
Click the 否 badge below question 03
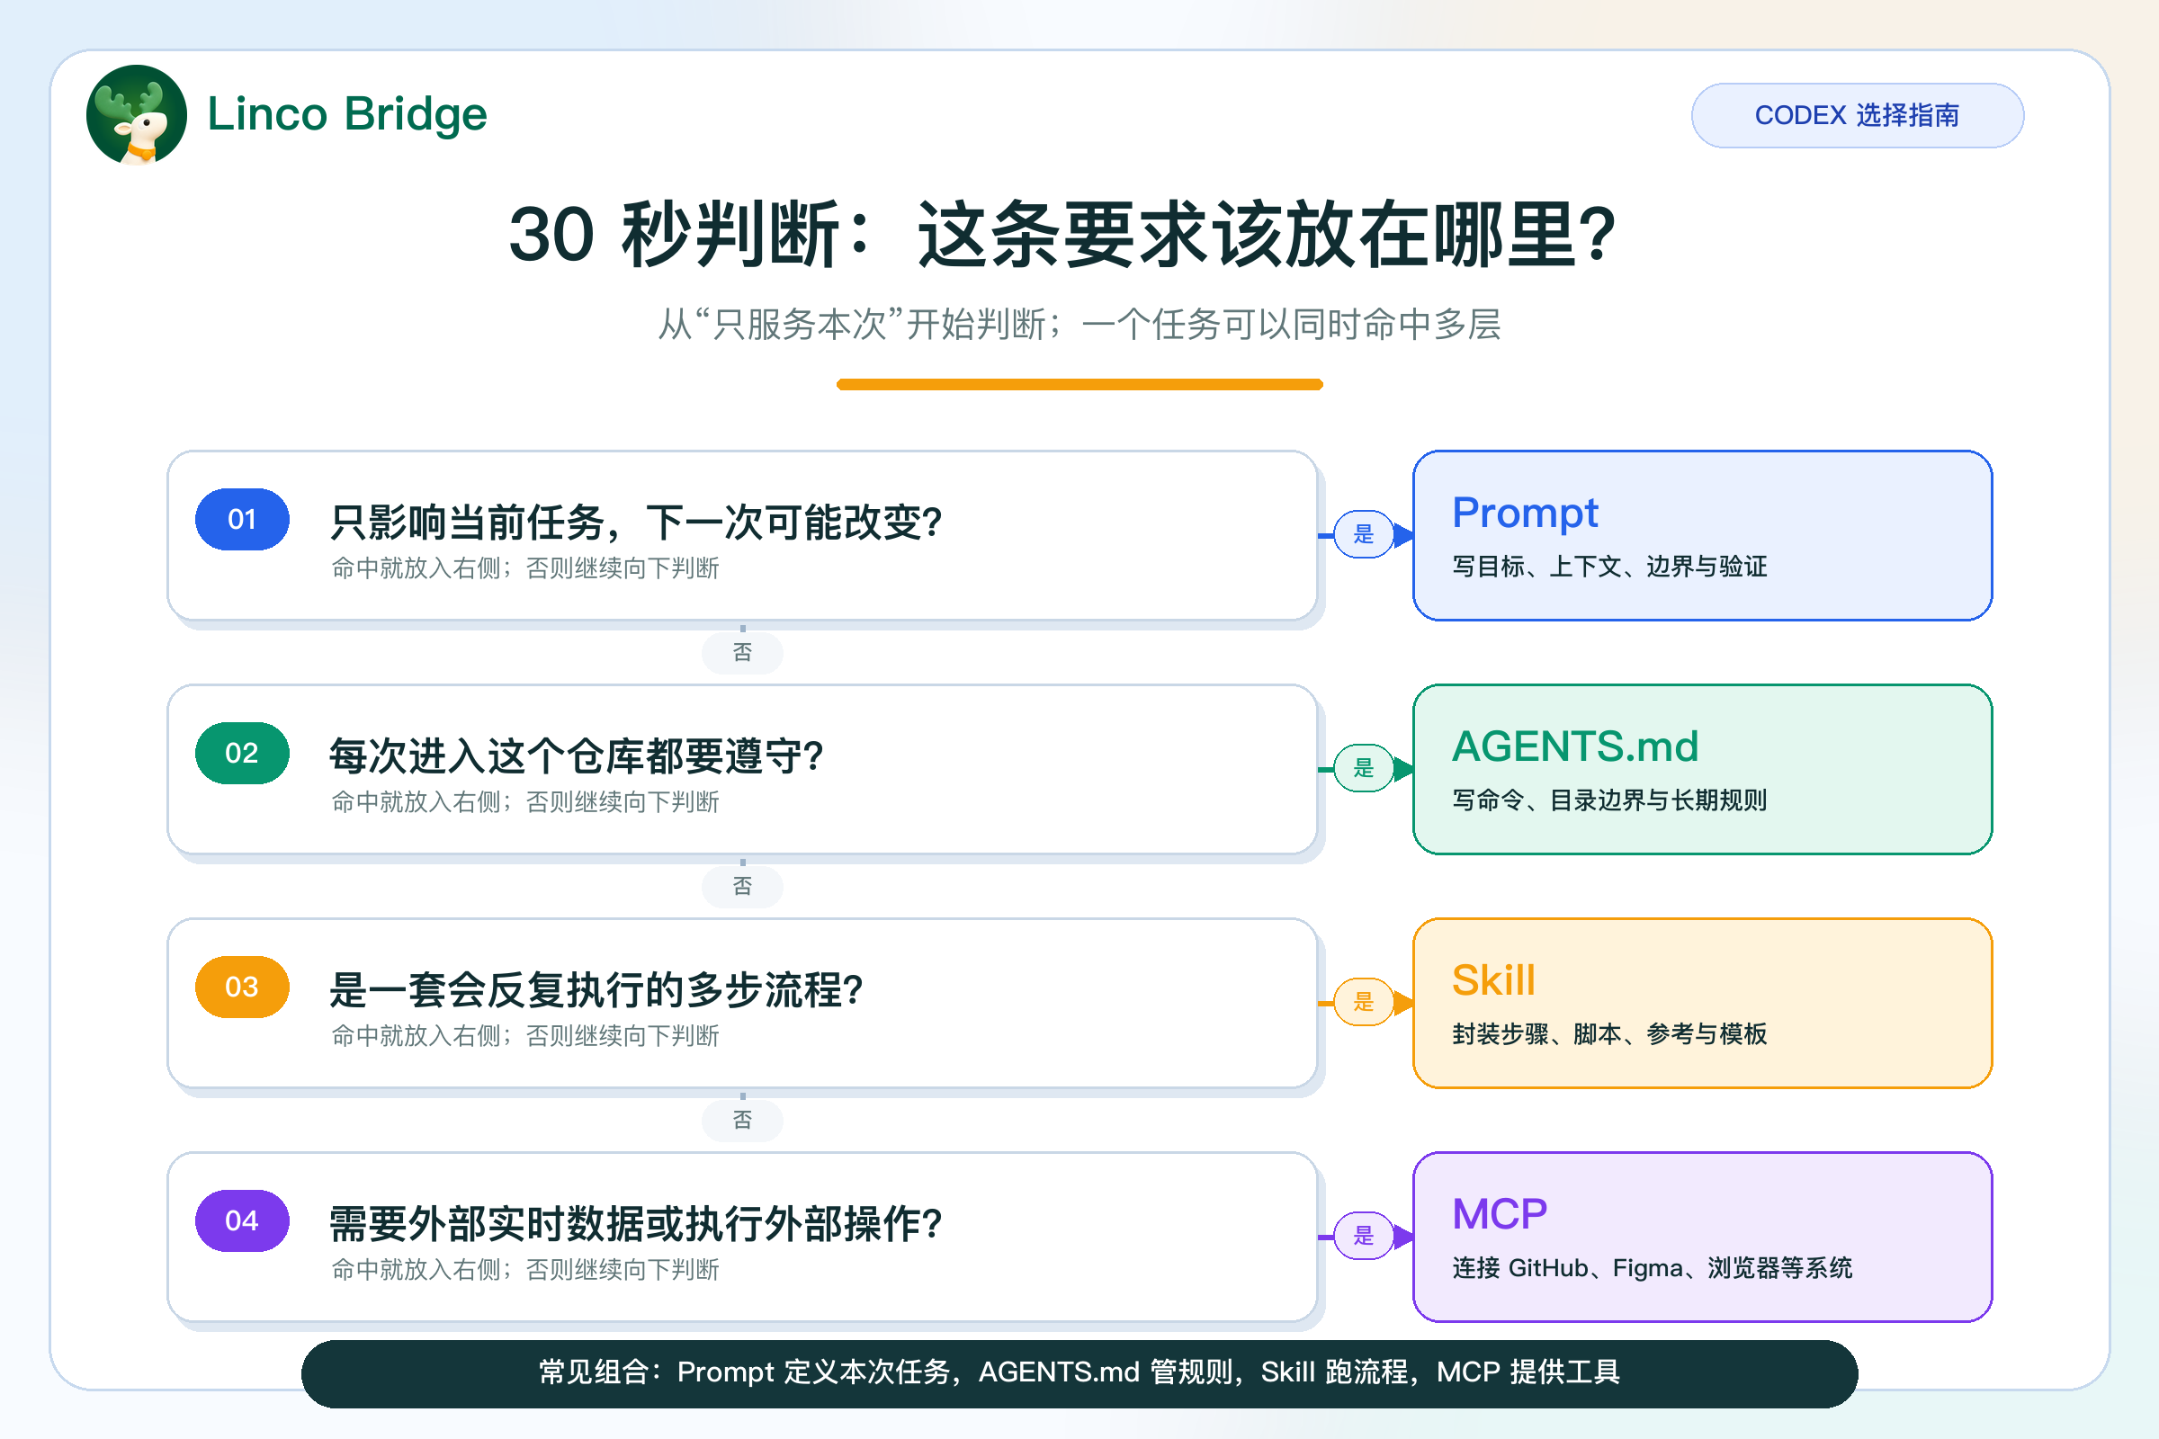pos(743,1121)
